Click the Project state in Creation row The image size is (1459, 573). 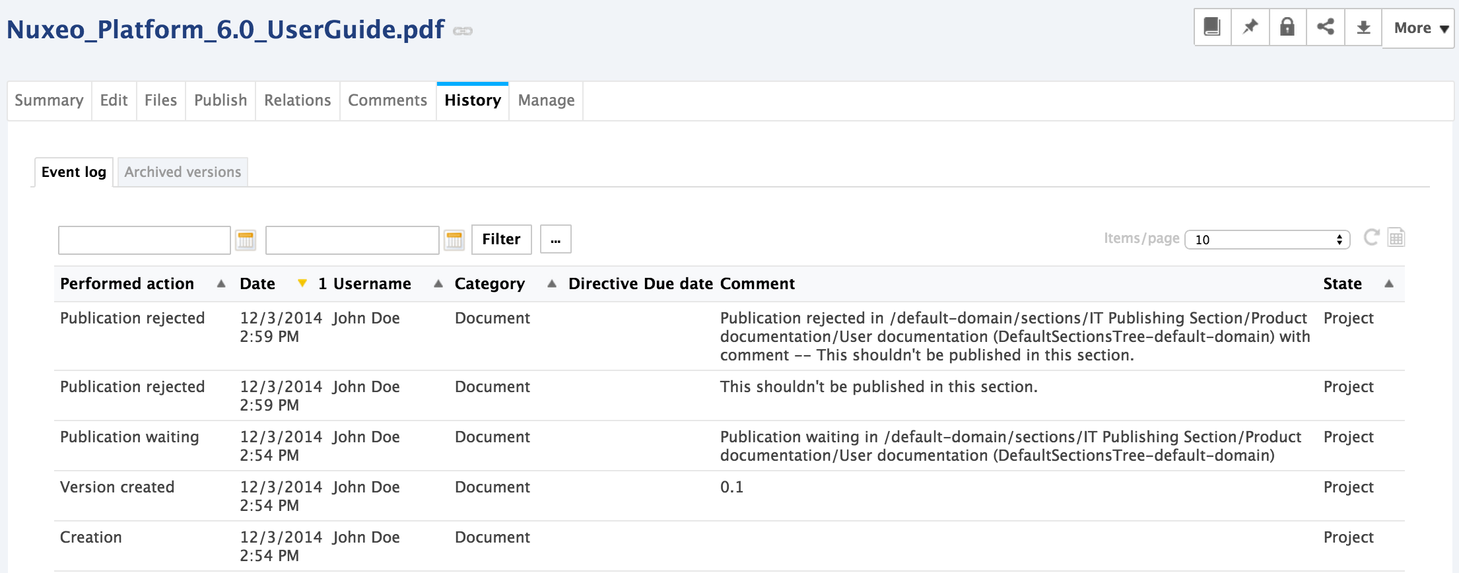[x=1348, y=537]
